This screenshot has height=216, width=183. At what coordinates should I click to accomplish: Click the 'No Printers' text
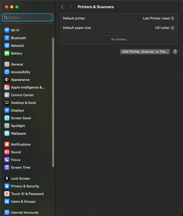(x=119, y=39)
